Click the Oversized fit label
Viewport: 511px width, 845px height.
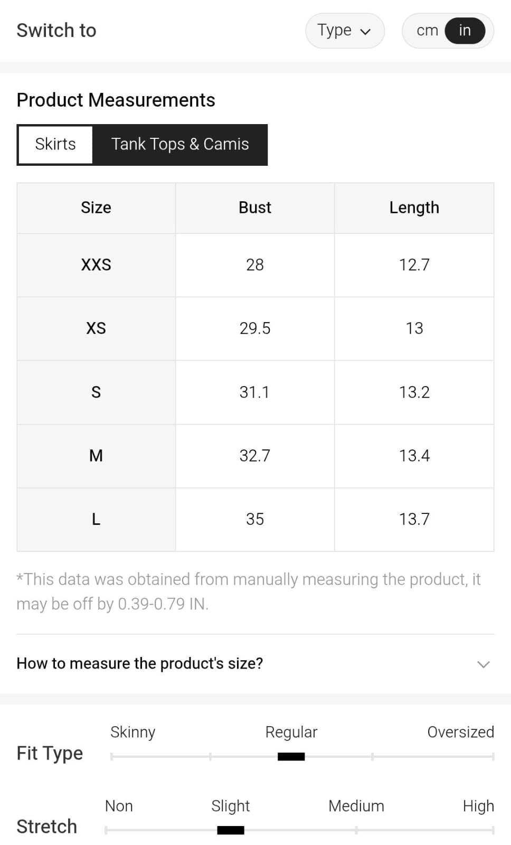(460, 732)
